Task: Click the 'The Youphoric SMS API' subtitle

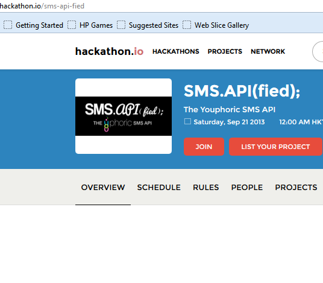Action: [x=230, y=110]
